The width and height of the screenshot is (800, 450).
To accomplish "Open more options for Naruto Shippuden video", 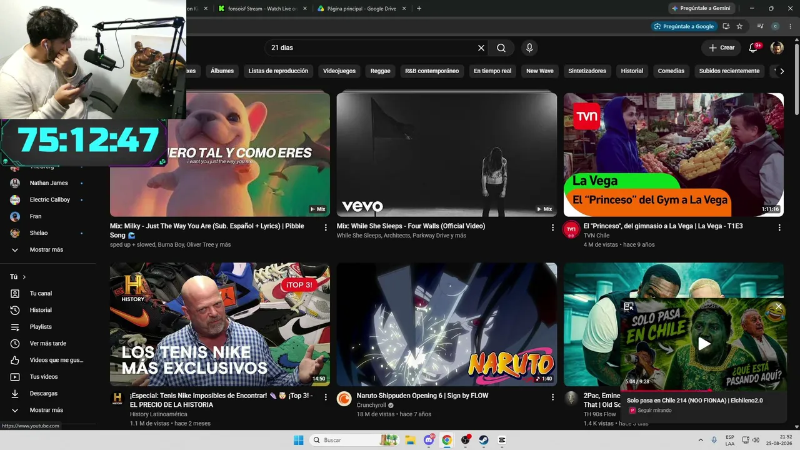I will (552, 397).
